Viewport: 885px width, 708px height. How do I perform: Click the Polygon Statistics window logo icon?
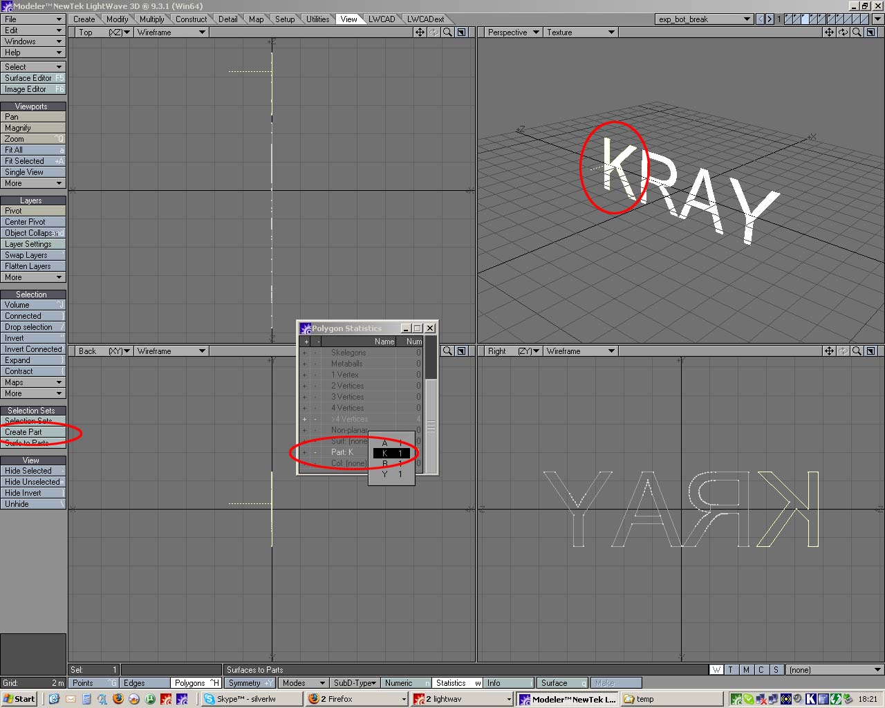pyautogui.click(x=306, y=328)
